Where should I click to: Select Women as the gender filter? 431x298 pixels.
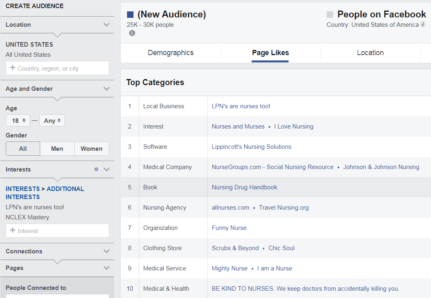tap(91, 148)
